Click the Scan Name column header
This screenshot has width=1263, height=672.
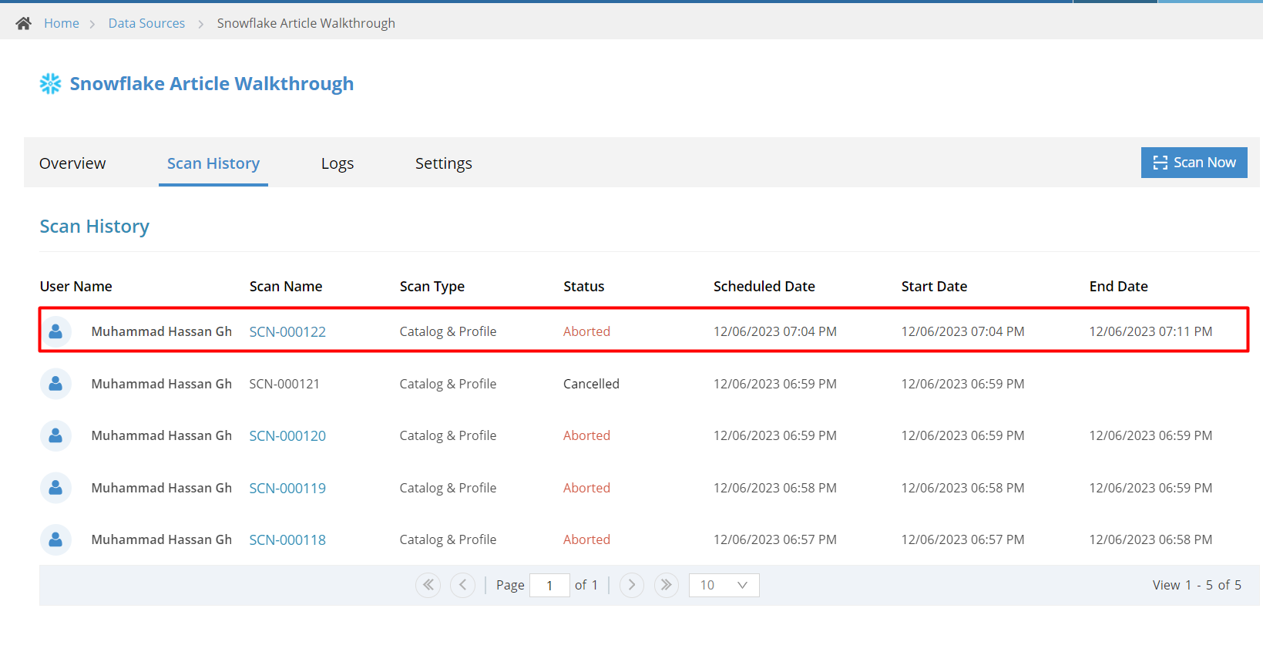tap(286, 286)
